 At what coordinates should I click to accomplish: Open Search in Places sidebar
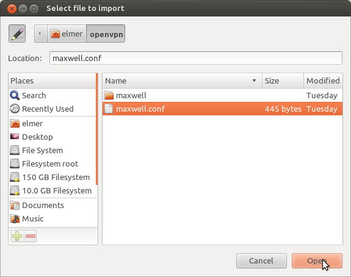click(52, 96)
